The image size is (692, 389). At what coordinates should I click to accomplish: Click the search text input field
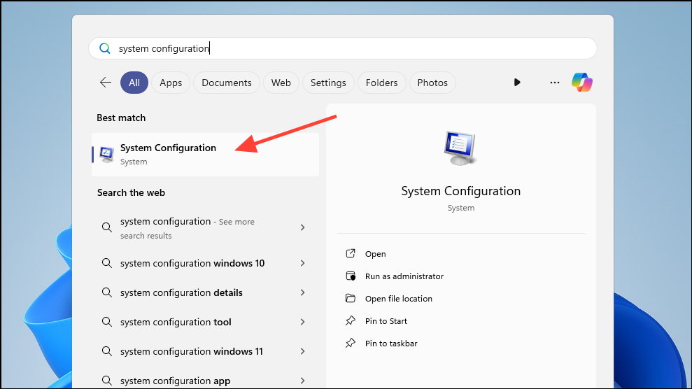click(343, 48)
